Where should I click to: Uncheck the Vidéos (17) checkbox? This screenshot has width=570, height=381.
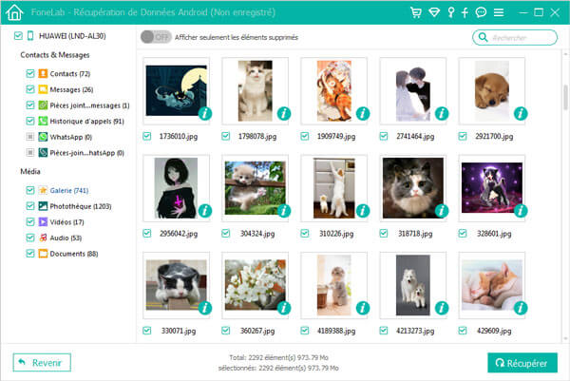click(30, 221)
